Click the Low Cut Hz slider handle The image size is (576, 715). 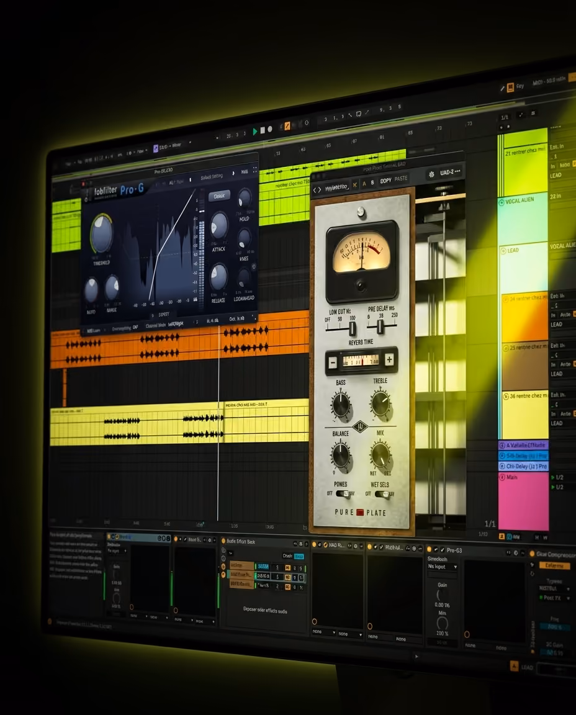pos(352,328)
